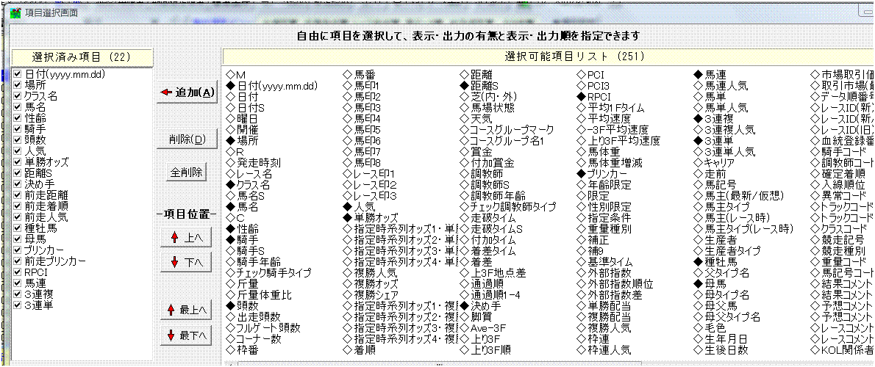Select 外部指数順位 item
Image resolution: width=875 pixels, height=367 pixels.
click(615, 284)
